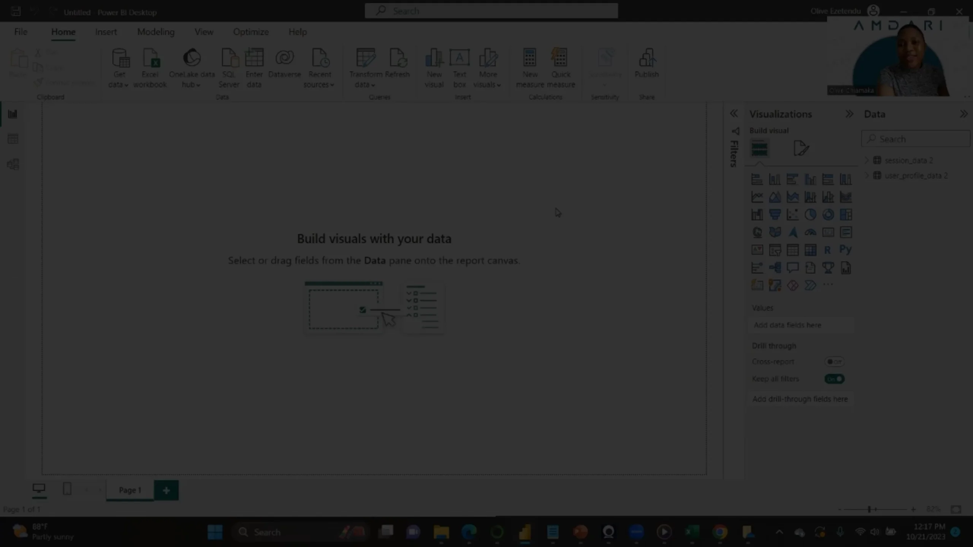
Task: Connect to SQL Server
Action: pyautogui.click(x=229, y=68)
